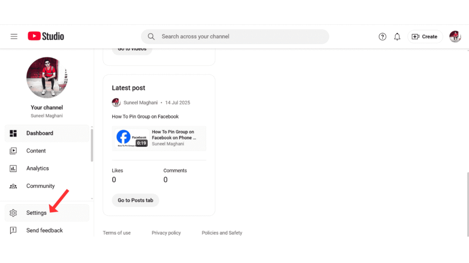Select Analytics in the sidebar
This screenshot has height=263, width=469.
[x=38, y=168]
